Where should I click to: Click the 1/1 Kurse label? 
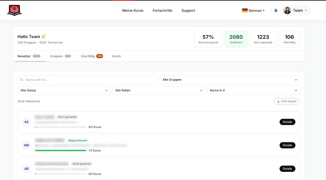pos(95,151)
